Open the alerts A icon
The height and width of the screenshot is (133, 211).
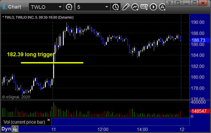coord(162,7)
